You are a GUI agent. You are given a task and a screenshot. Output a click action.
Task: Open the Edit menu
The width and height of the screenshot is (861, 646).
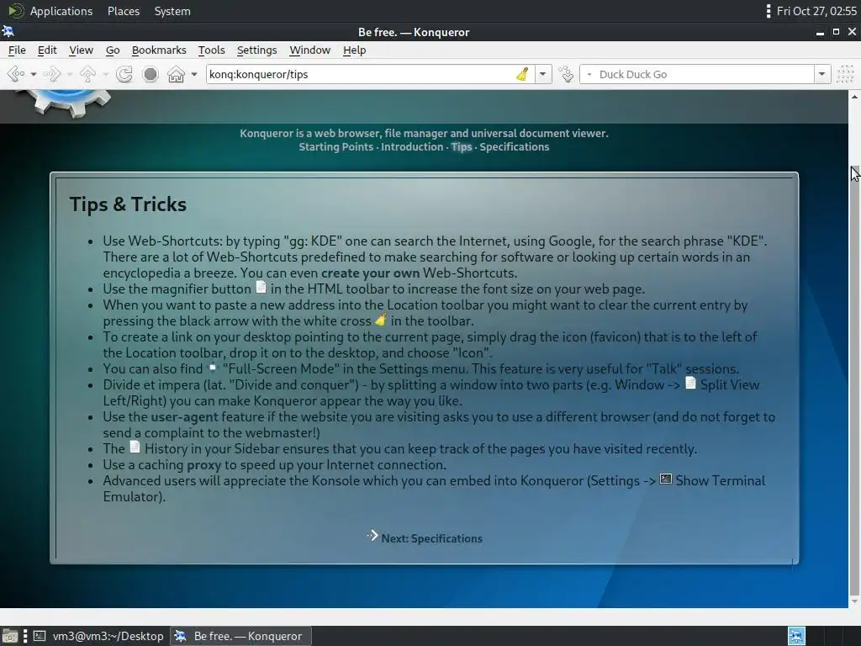(47, 50)
